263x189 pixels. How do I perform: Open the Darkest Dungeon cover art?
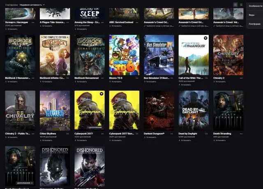(x=159, y=110)
